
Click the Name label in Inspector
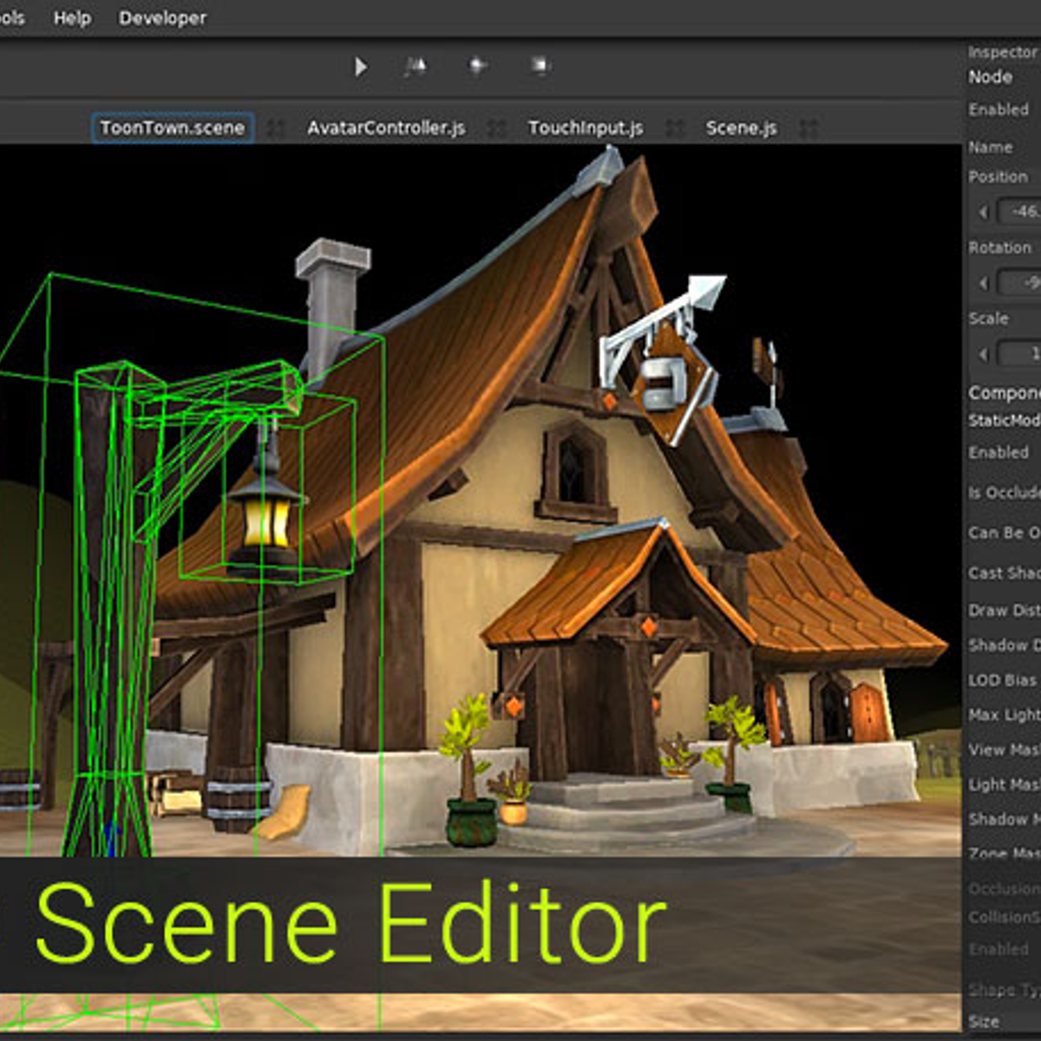click(991, 147)
